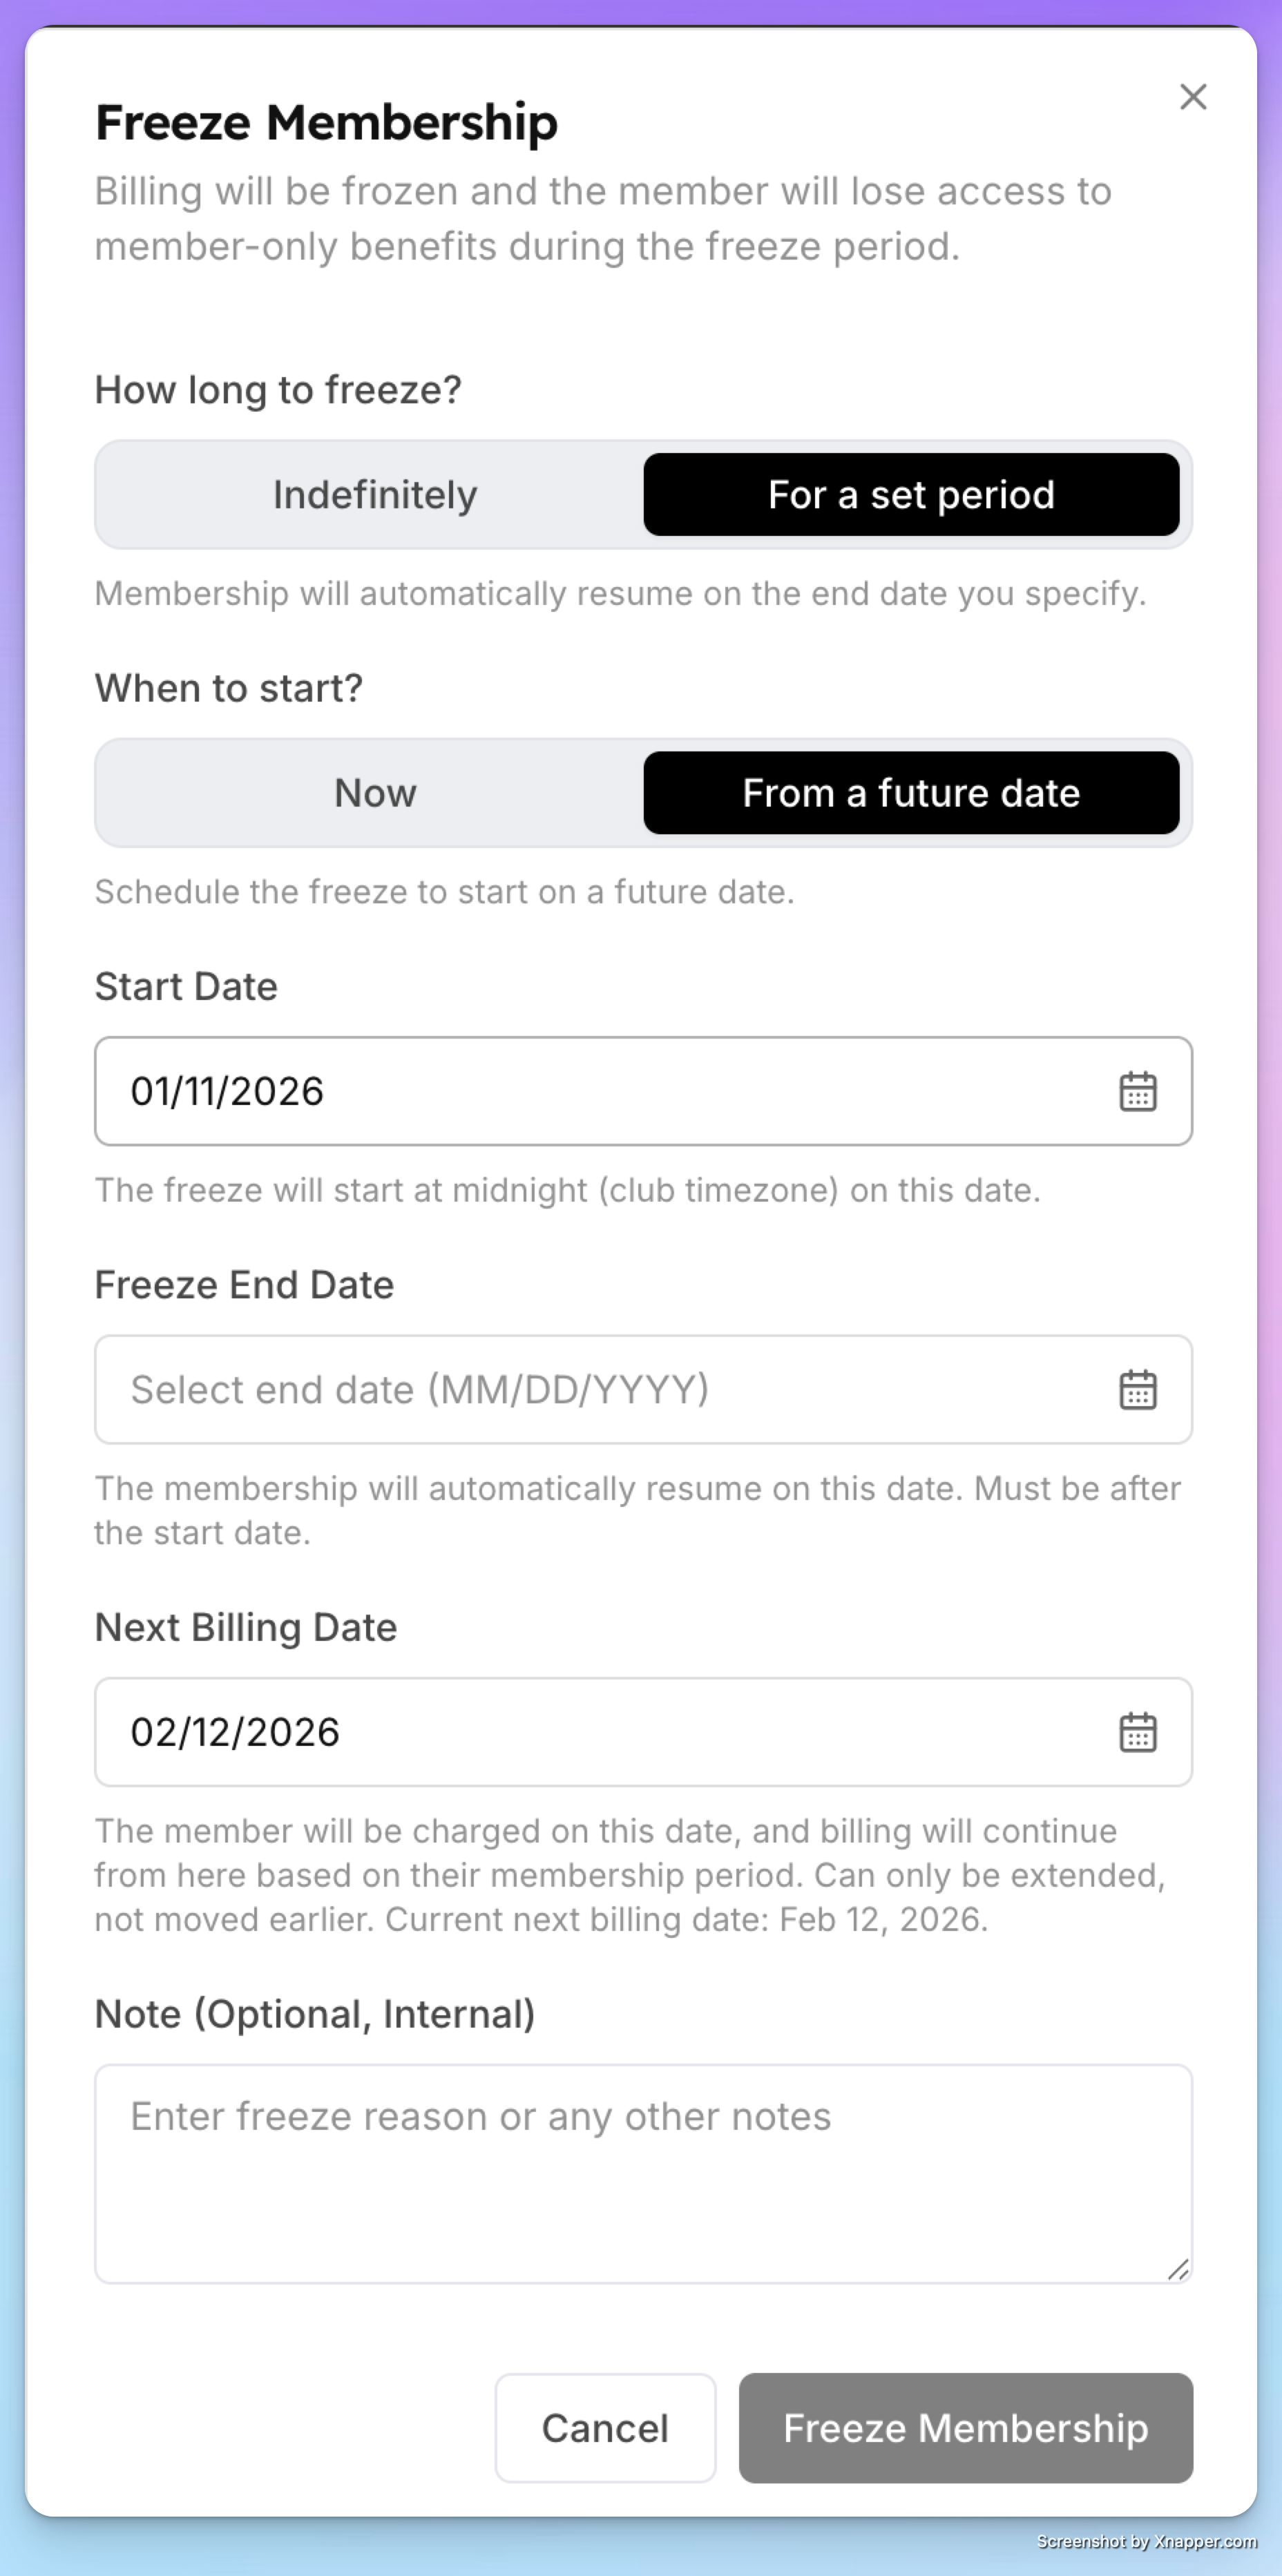Close the Freeze Membership dialog with X
The width and height of the screenshot is (1282, 2576).
click(x=1193, y=97)
